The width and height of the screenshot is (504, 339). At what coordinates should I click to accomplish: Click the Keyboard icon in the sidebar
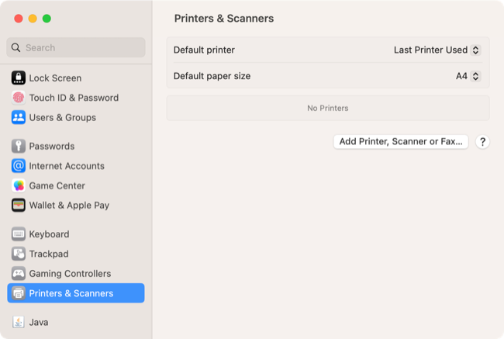click(x=19, y=234)
